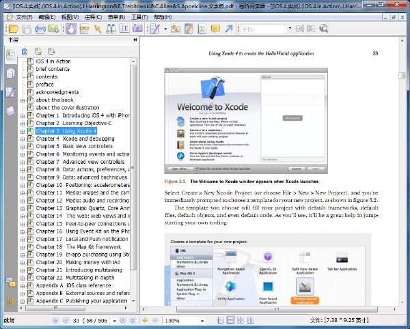Viewport: 410px width, 329px height.
Task: Expand the 'about this book' bookmark
Action: [23, 100]
